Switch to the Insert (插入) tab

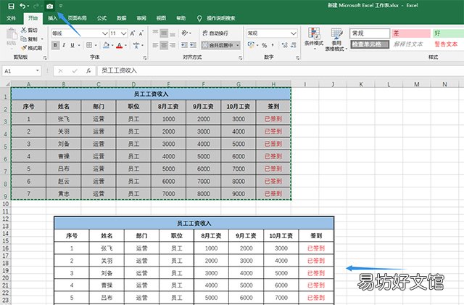point(52,18)
